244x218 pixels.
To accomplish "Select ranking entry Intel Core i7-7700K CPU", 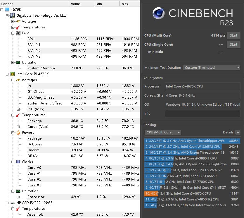I will pos(192,182).
